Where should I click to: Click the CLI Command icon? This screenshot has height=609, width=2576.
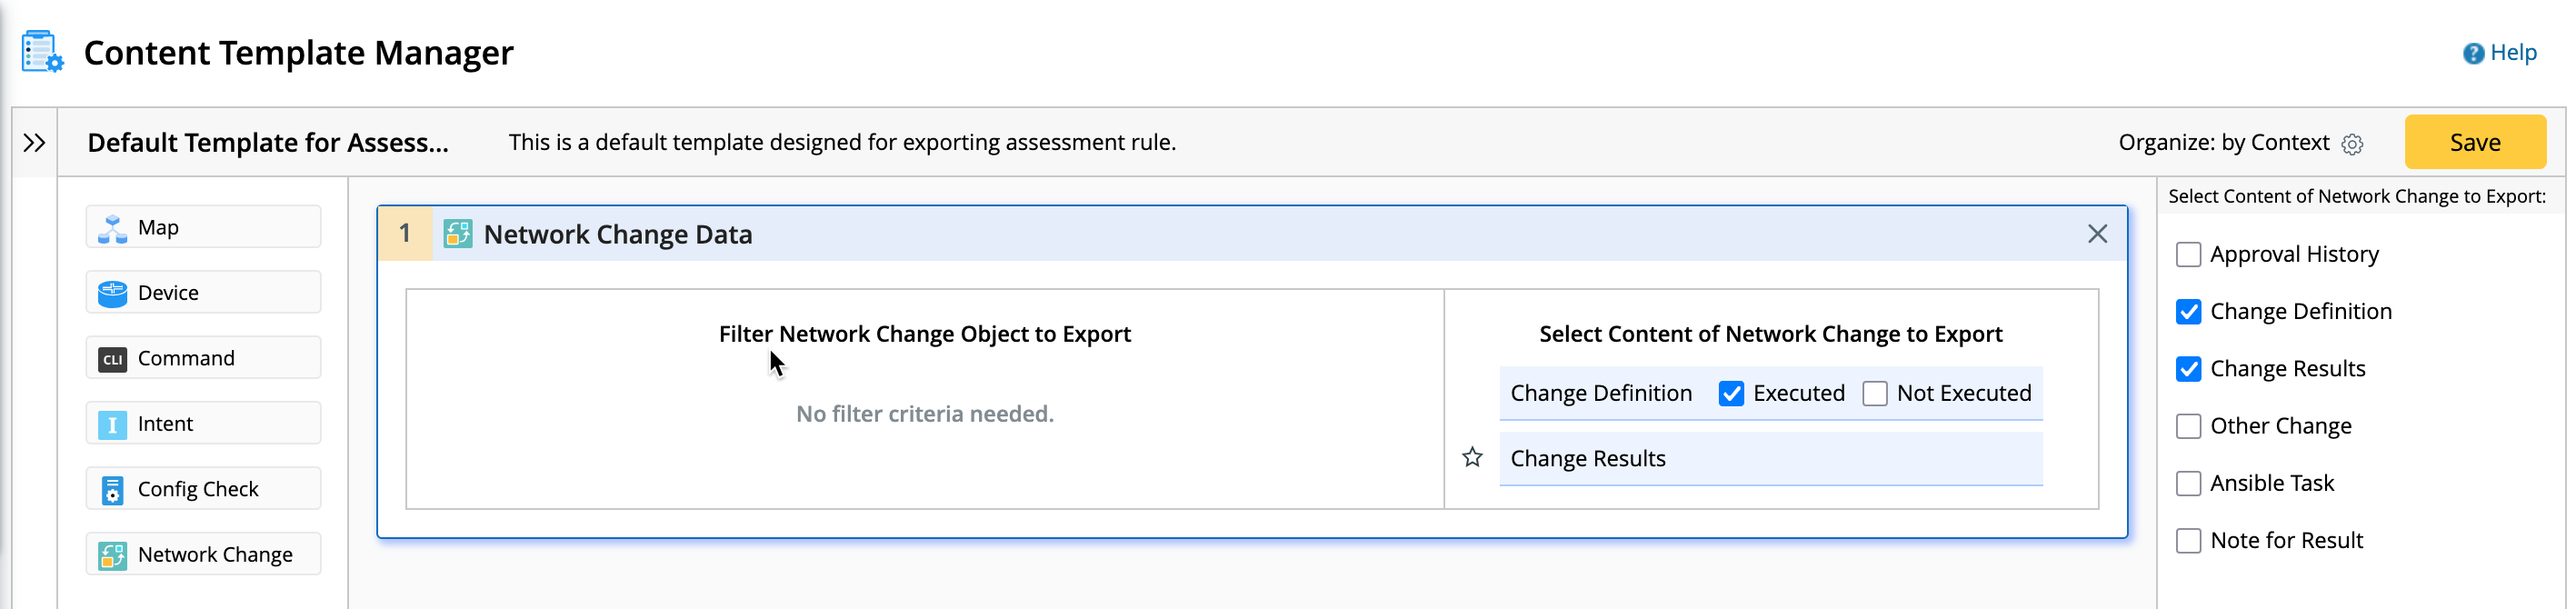coord(113,359)
